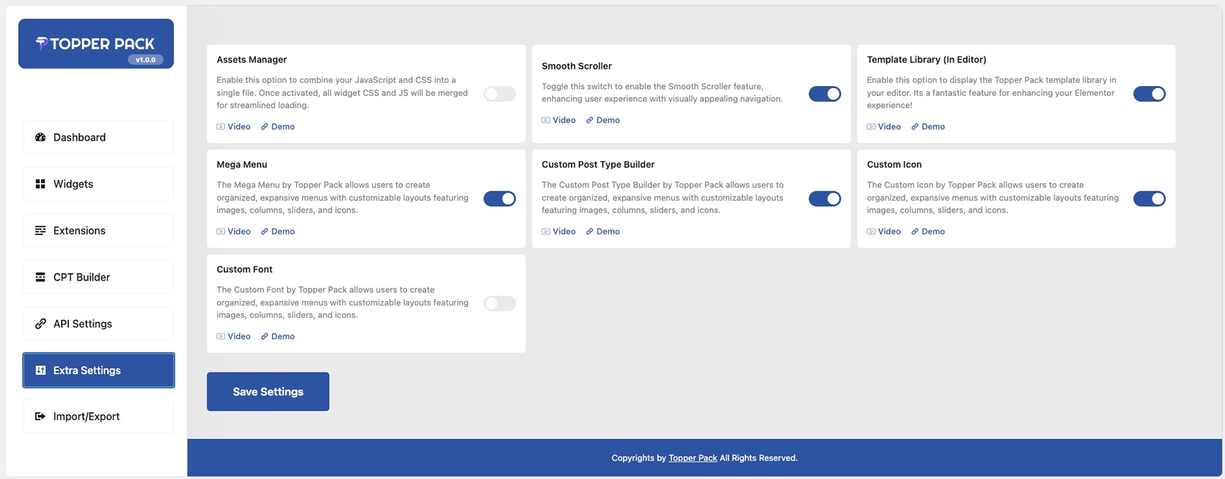Viewport: 1225px width, 479px height.
Task: Click the Extensions list icon
Action: pos(40,231)
